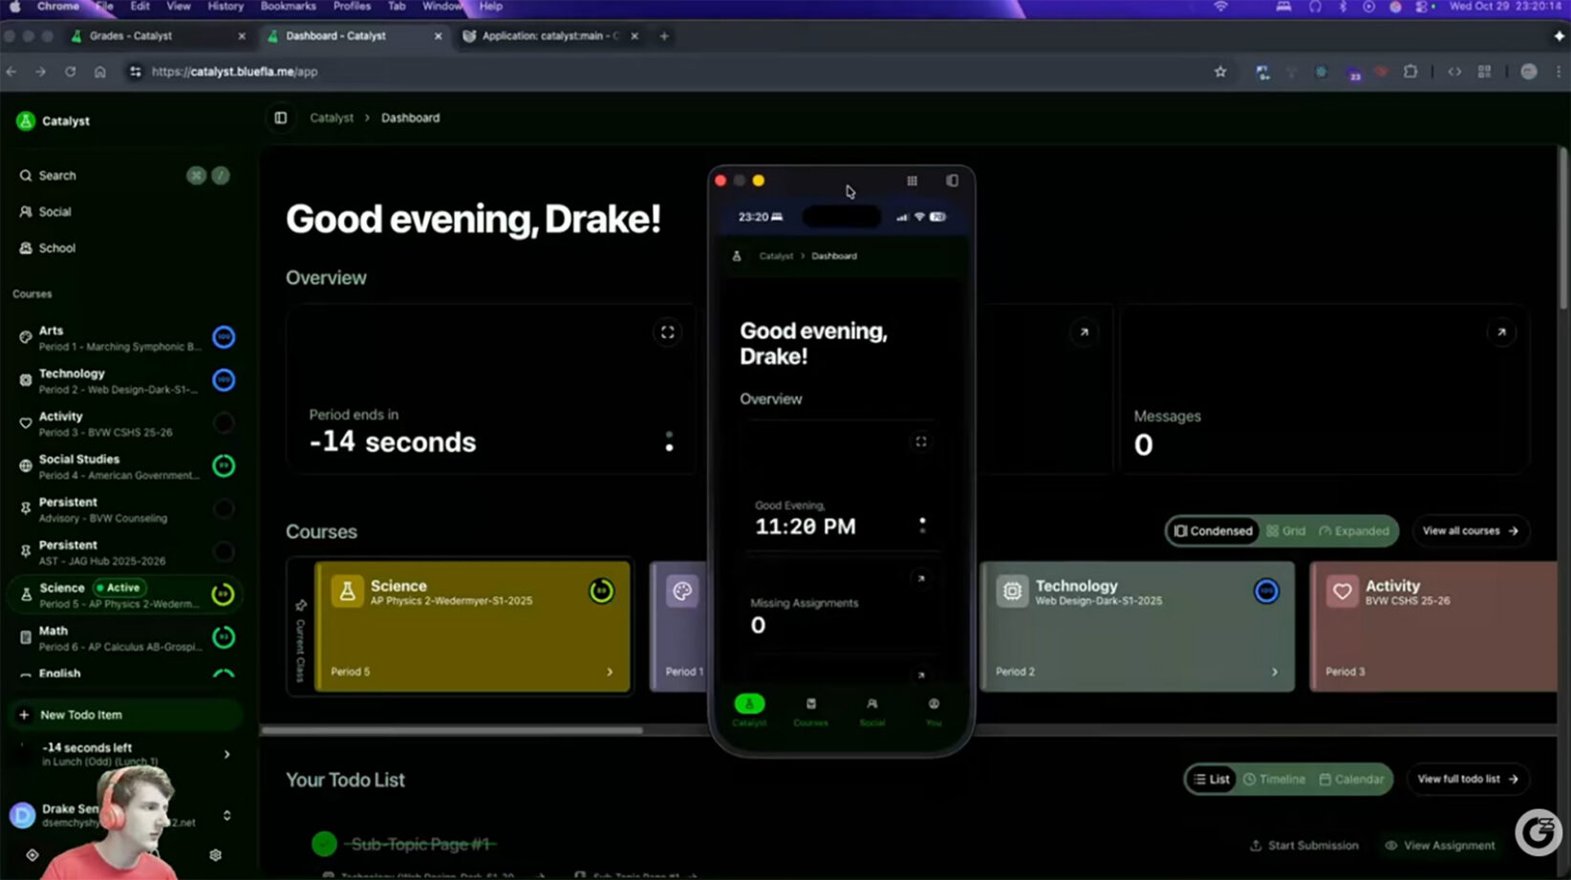Open the Bookmarks menu in menu bar
The width and height of the screenshot is (1571, 880).
coord(288,7)
